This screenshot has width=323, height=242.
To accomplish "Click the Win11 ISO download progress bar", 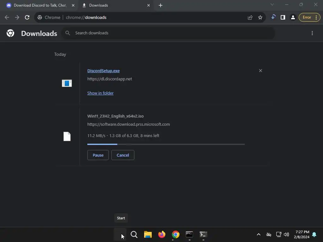I will click(166, 144).
